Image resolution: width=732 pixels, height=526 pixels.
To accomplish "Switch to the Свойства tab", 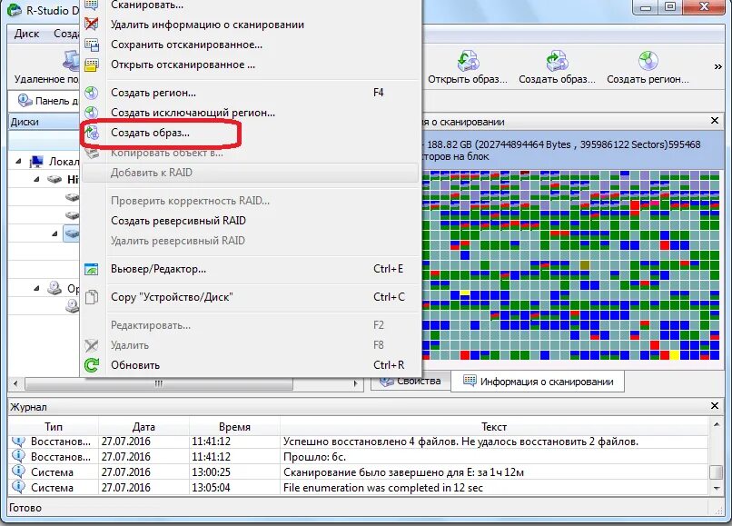I will [x=411, y=382].
